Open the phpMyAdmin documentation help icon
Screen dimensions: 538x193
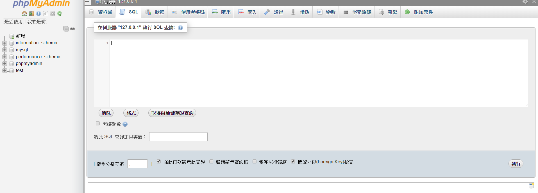pos(38,13)
